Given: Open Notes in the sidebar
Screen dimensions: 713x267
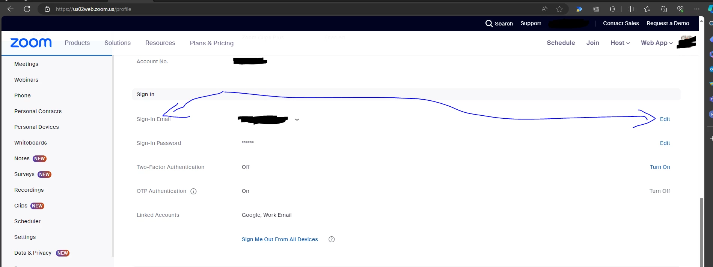Looking at the screenshot, I should (22, 158).
